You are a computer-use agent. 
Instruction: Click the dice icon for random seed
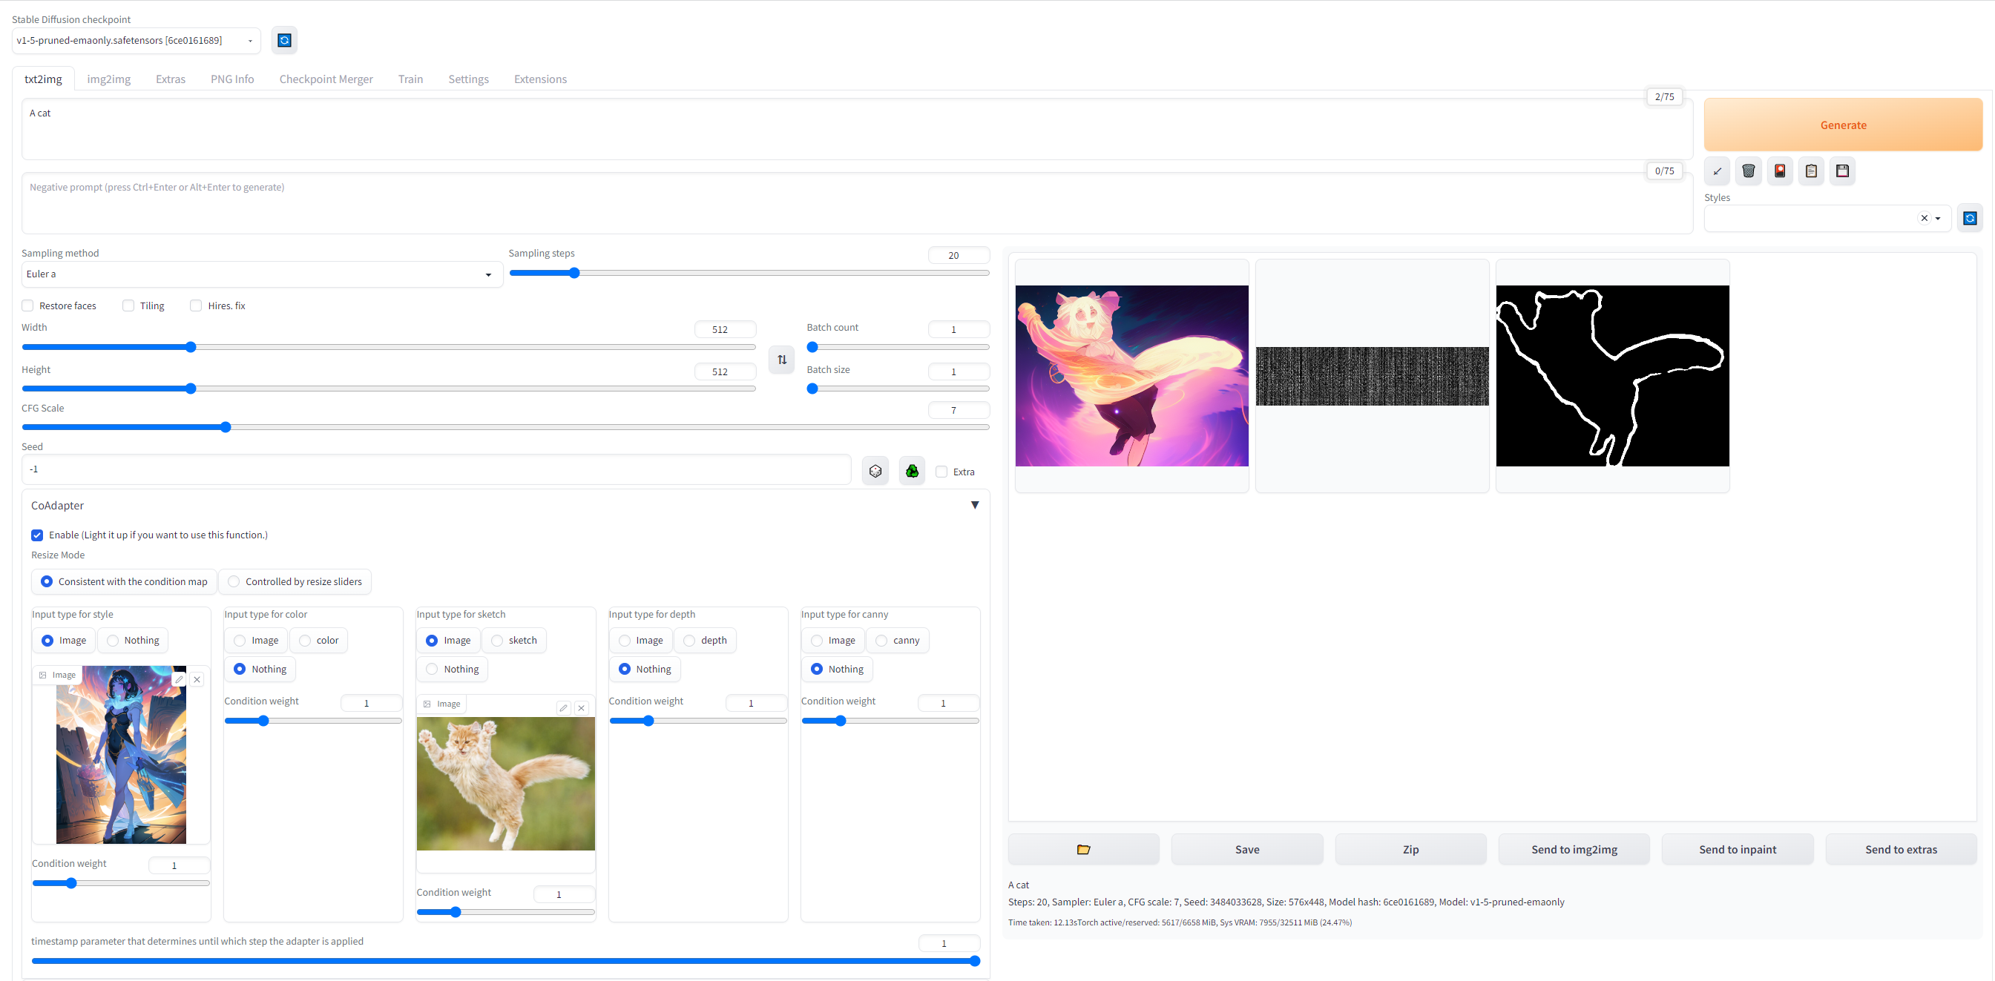(x=875, y=471)
